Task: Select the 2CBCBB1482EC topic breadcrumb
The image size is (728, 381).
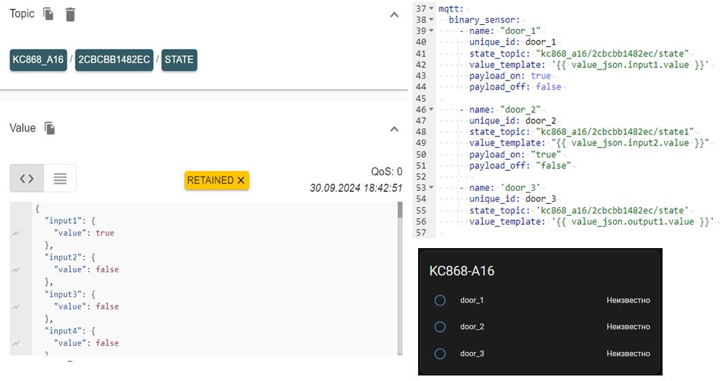Action: [114, 60]
